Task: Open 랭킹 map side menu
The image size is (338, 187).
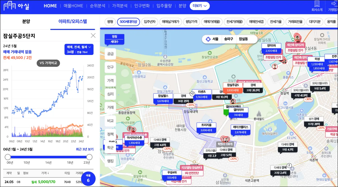Action: [x=110, y=161]
